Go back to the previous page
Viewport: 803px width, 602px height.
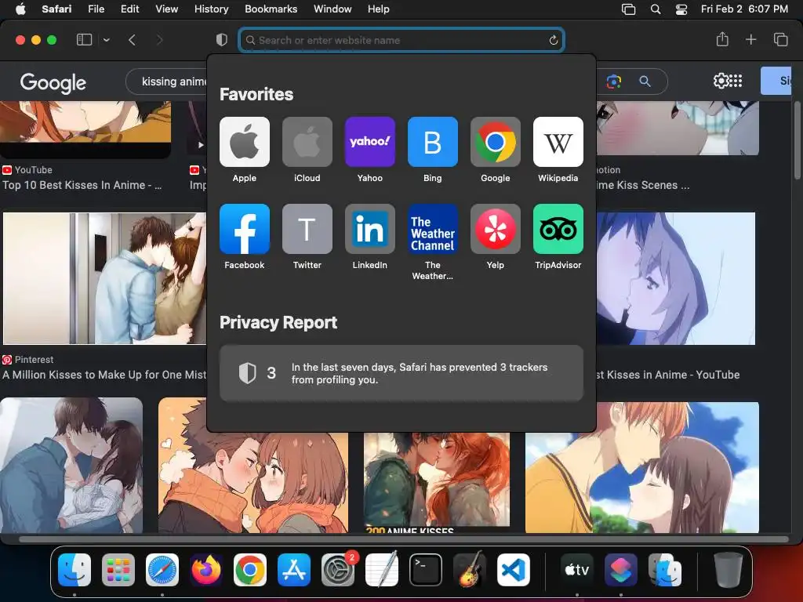point(132,40)
